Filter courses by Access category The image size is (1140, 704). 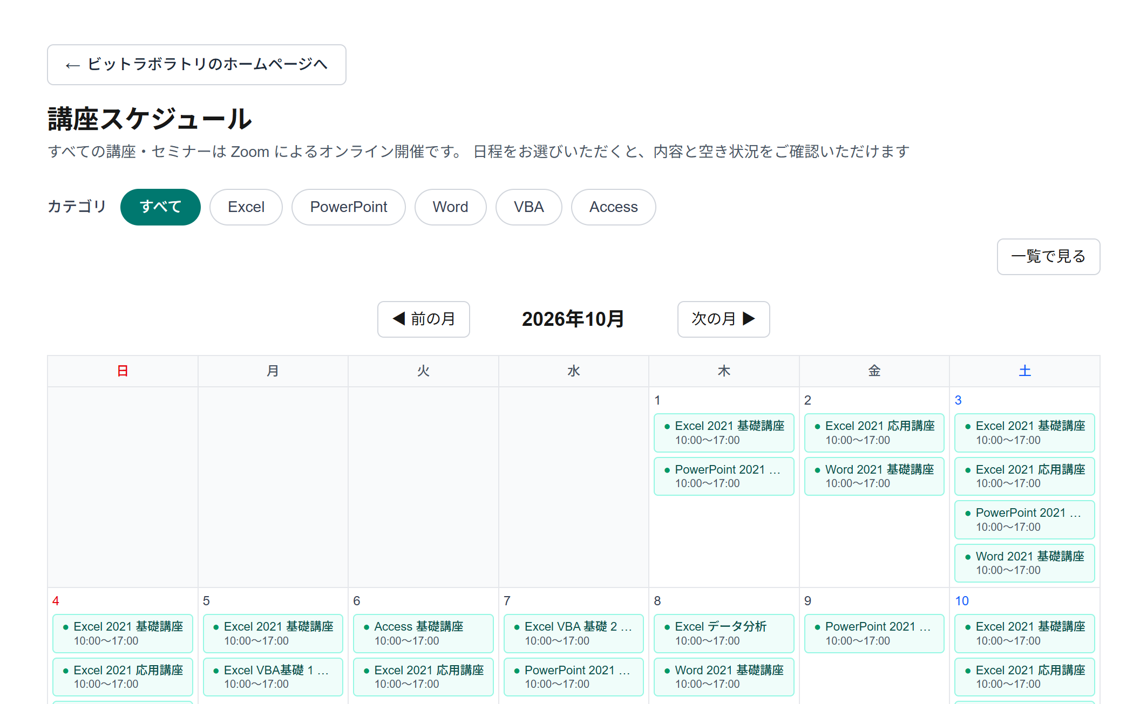(x=614, y=207)
